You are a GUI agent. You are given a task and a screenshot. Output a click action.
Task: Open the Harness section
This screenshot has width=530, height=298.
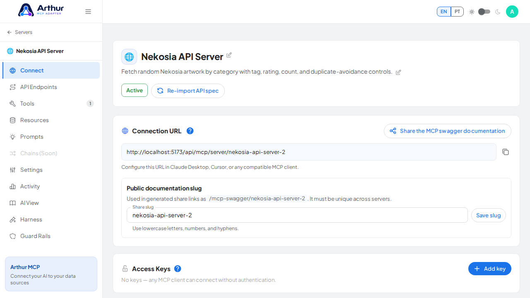(x=51, y=219)
